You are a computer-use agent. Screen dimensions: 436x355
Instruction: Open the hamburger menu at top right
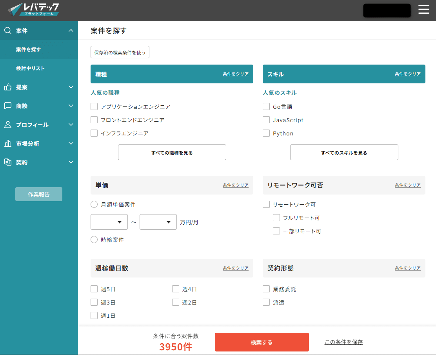click(424, 9)
